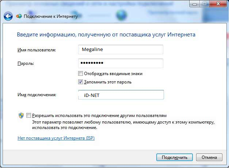The height and width of the screenshot is (168, 229).
Task: Click the back arrow button
Action: tap(8, 16)
